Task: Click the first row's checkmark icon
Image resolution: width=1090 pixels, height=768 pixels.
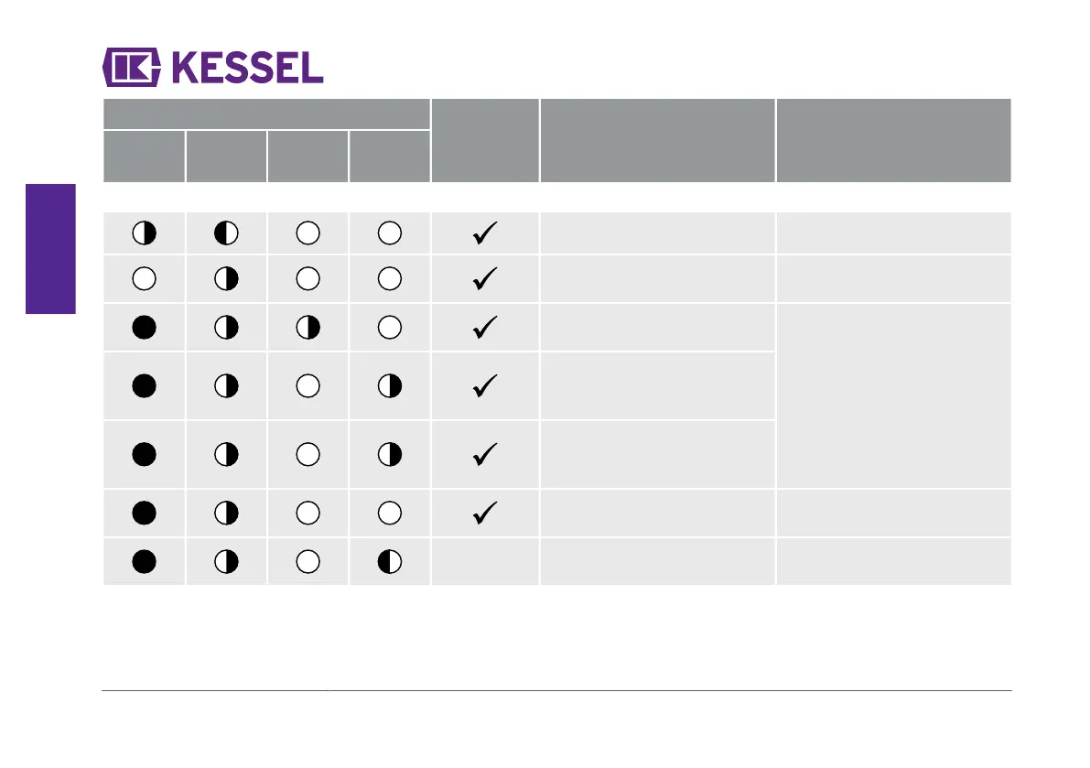Action: (x=485, y=233)
